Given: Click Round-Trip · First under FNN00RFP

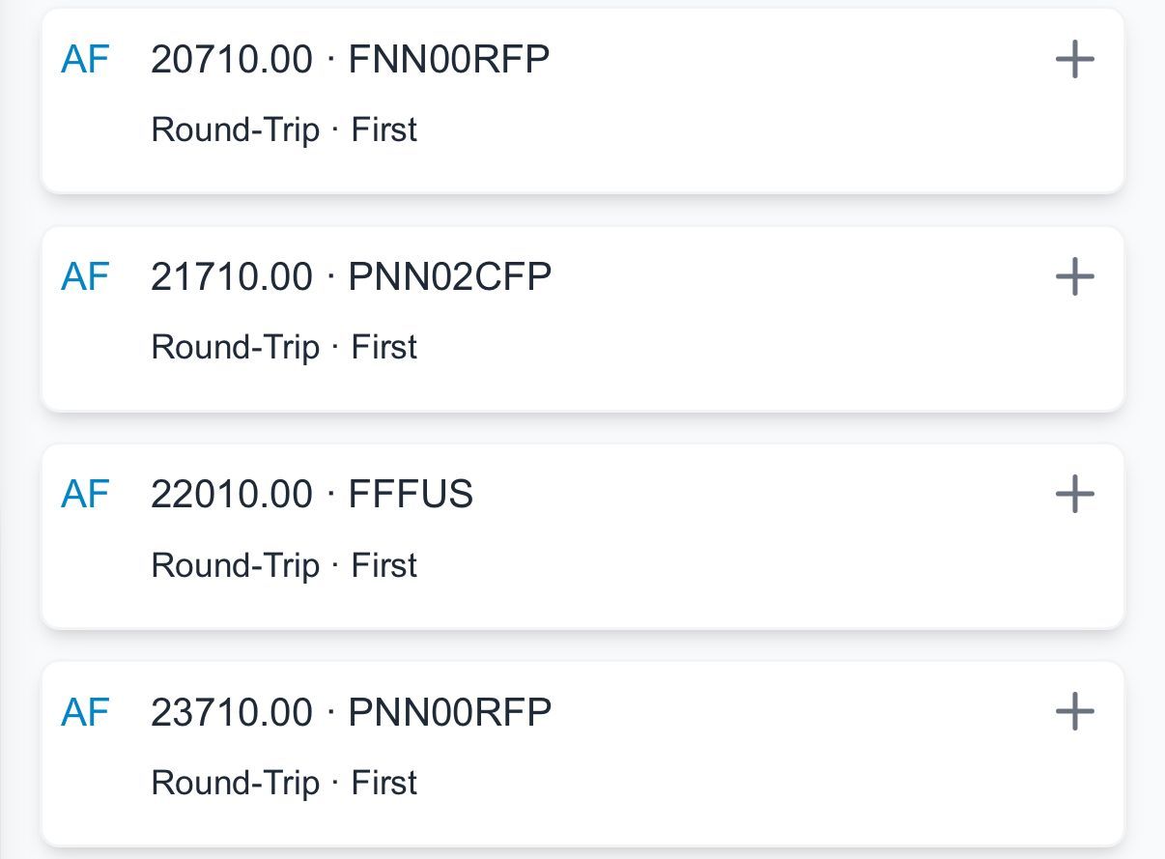Looking at the screenshot, I should 284,130.
